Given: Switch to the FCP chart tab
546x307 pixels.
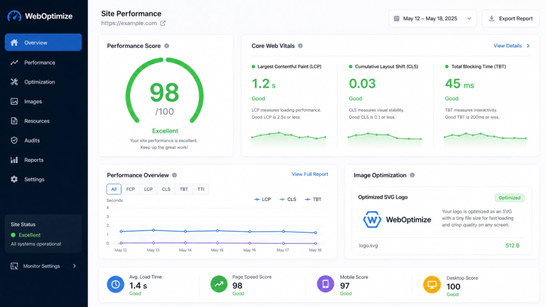Looking at the screenshot, I should click(x=131, y=189).
